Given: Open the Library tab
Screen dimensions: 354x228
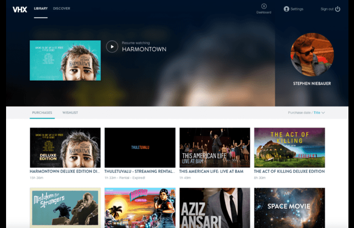Looking at the screenshot, I should 40,9.
